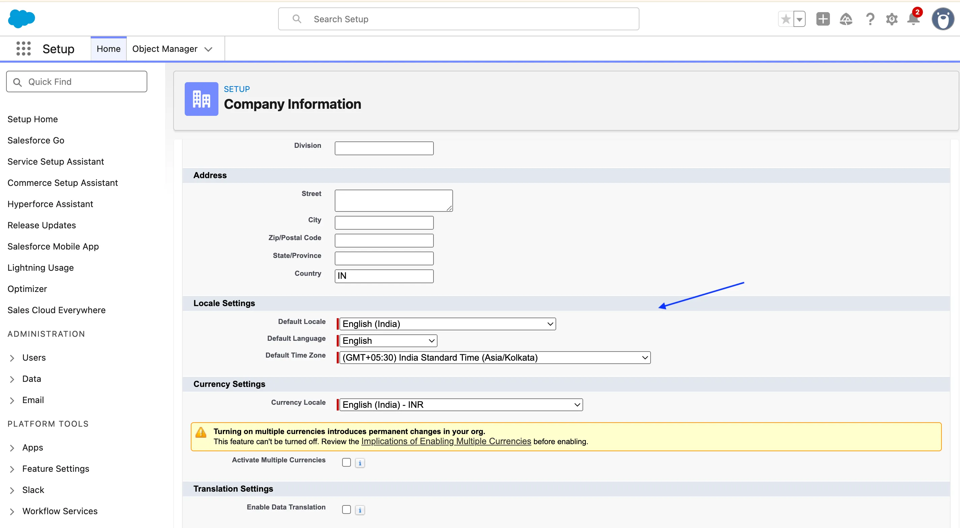
Task: Enable Activate Multiple Currencies checkbox
Action: click(346, 462)
